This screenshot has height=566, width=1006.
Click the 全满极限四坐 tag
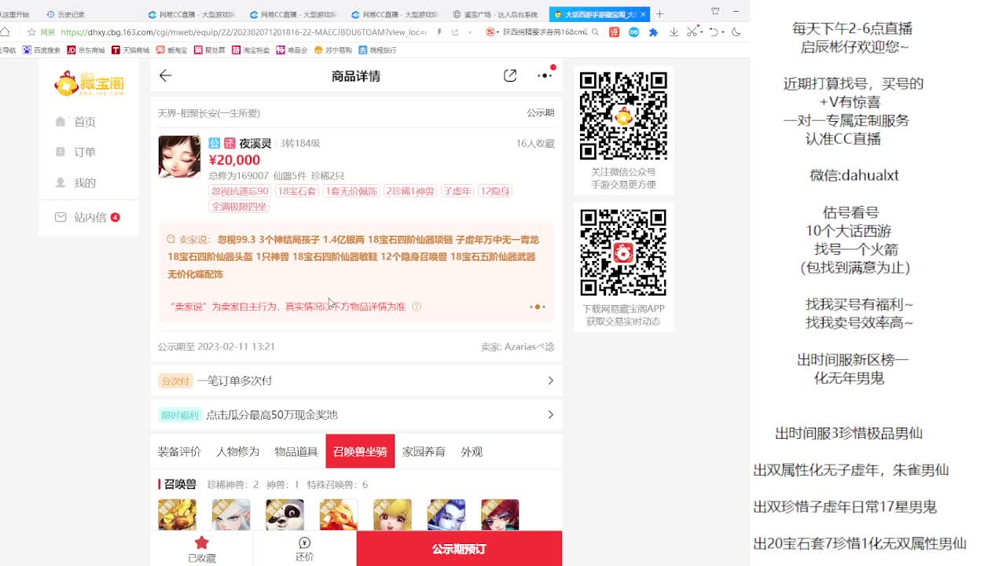tap(239, 207)
